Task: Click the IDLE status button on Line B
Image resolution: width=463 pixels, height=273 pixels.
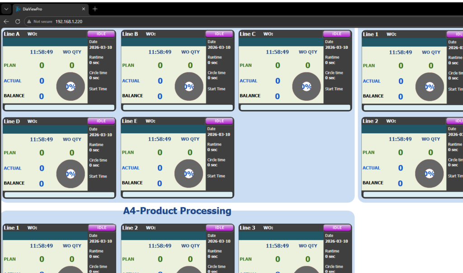Action: [219, 34]
